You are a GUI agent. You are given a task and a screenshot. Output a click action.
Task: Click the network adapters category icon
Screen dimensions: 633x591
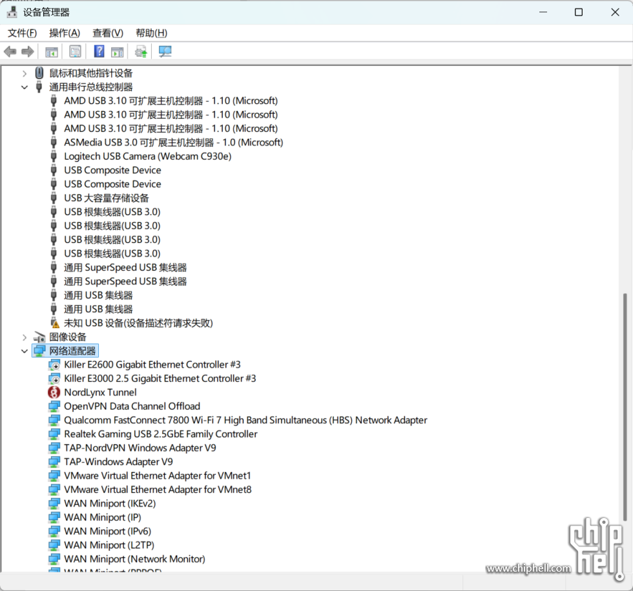click(39, 350)
